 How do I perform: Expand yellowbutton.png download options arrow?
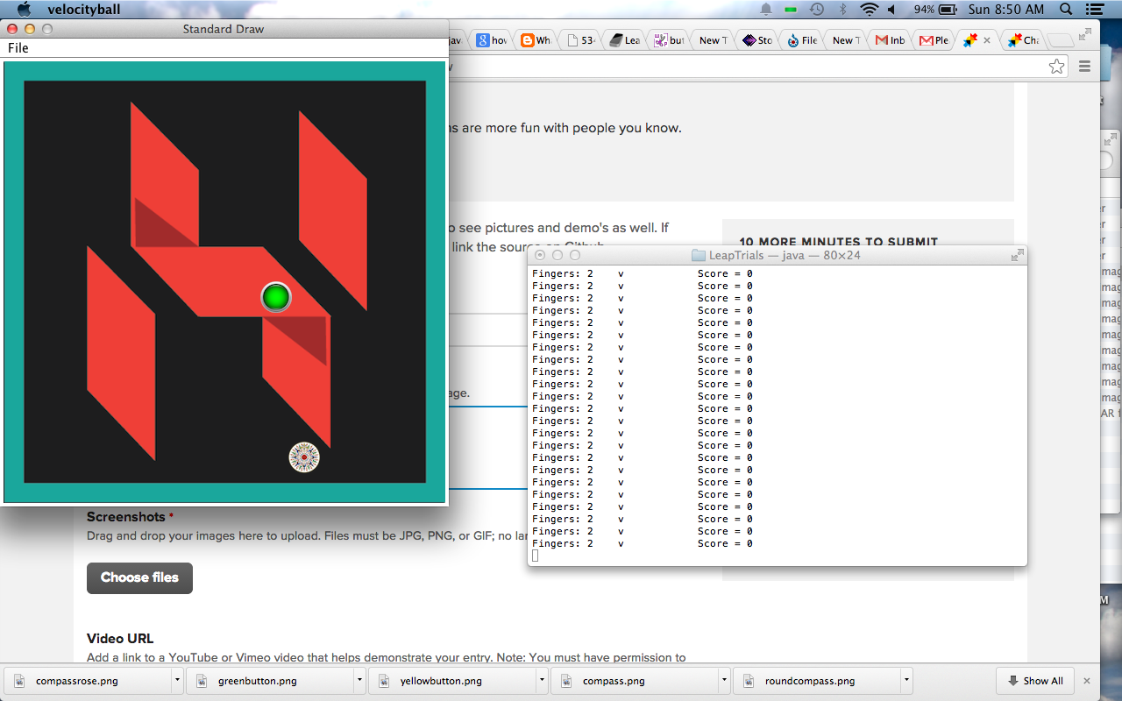click(x=542, y=680)
